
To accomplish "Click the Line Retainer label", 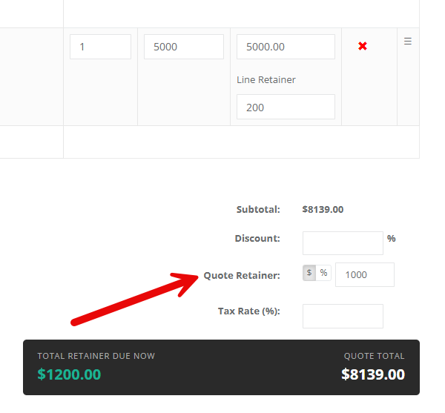I will tap(266, 79).
